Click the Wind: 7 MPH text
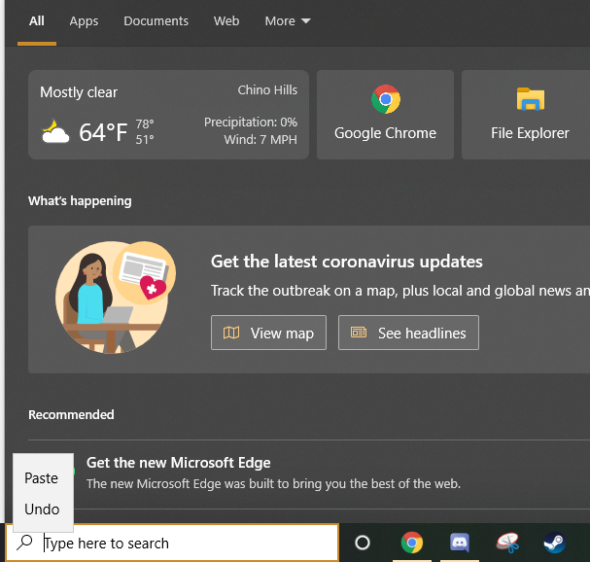Viewport: 590px width, 562px height. (260, 140)
